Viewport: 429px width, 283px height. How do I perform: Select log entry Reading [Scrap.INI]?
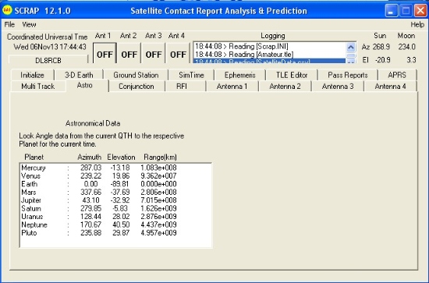coord(270,46)
